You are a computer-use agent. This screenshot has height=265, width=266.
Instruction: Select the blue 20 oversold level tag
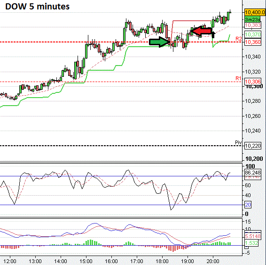248,205
